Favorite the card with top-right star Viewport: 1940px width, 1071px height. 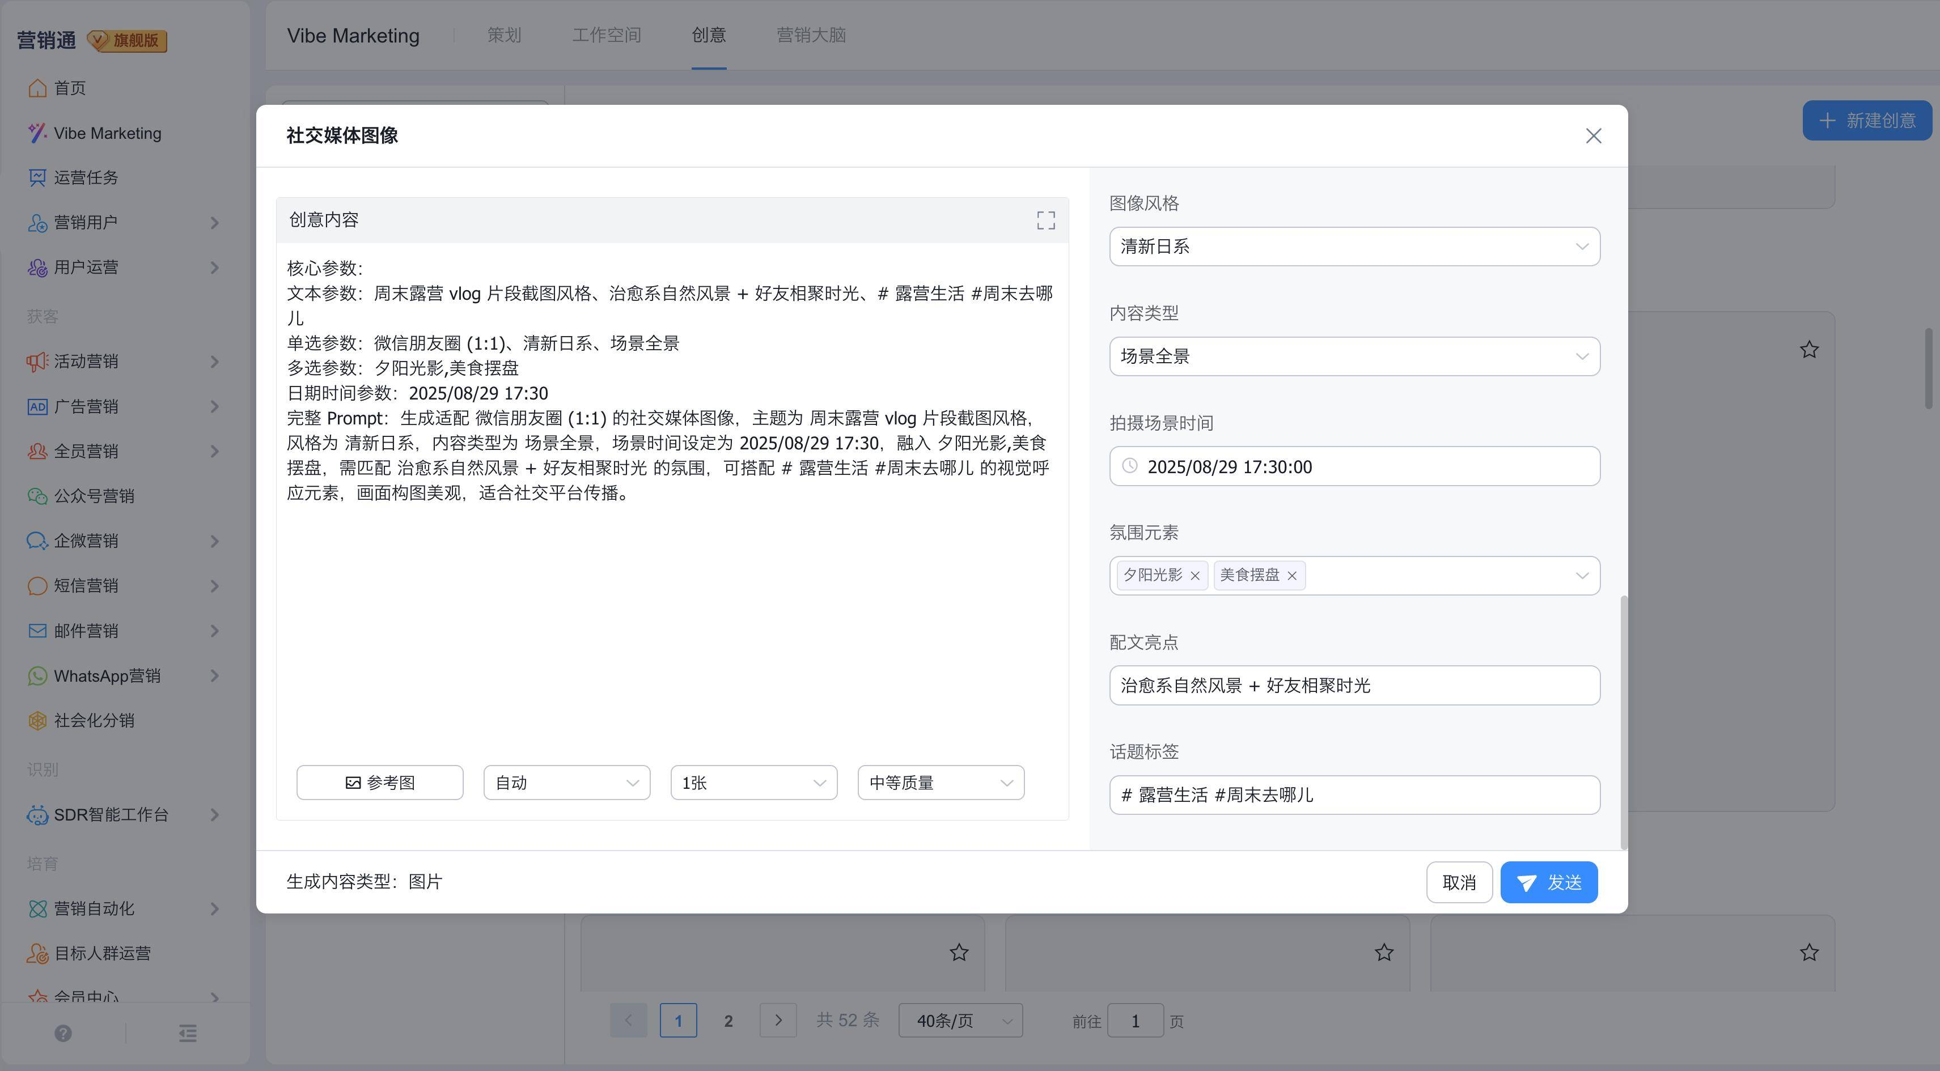[1809, 350]
